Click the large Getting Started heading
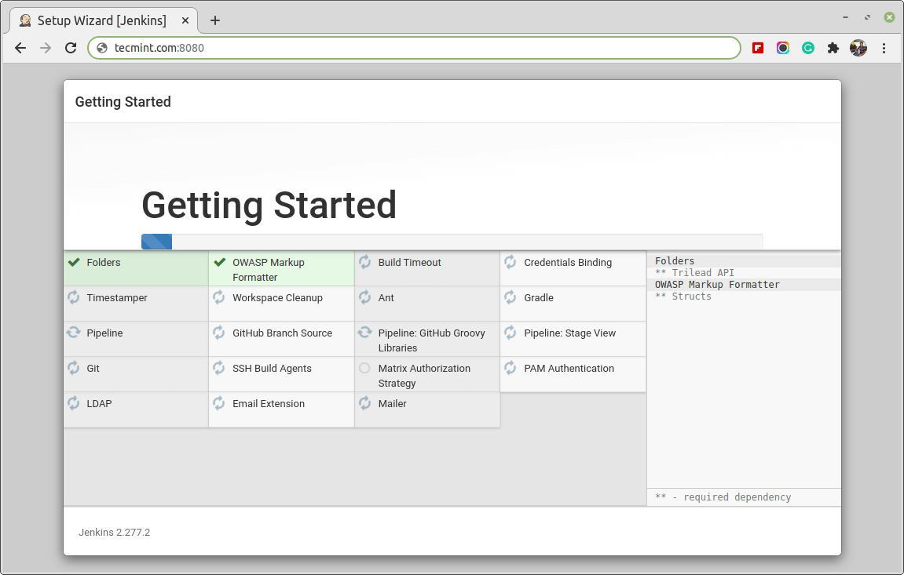 tap(269, 206)
